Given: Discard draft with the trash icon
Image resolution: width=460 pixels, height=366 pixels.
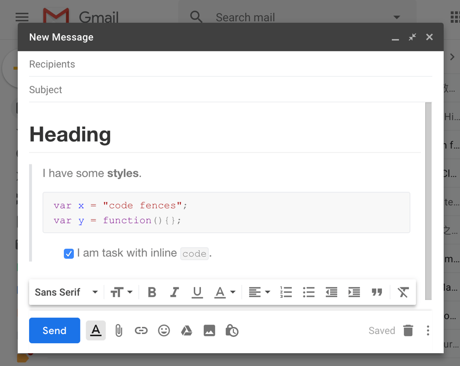Looking at the screenshot, I should [408, 330].
